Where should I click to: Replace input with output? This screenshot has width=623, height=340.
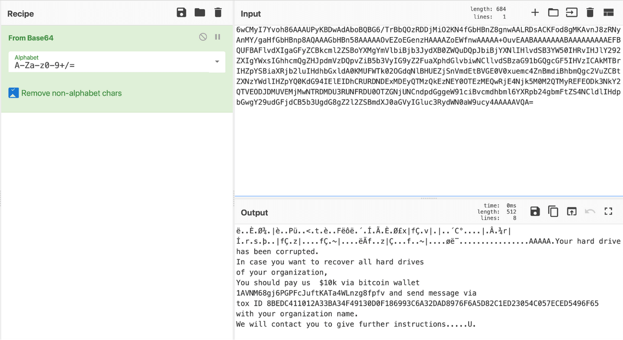(x=572, y=211)
